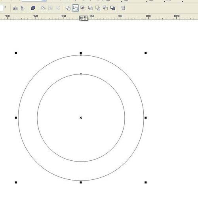Intersect the selected shapes
The width and height of the screenshot is (198, 213).
83,8
